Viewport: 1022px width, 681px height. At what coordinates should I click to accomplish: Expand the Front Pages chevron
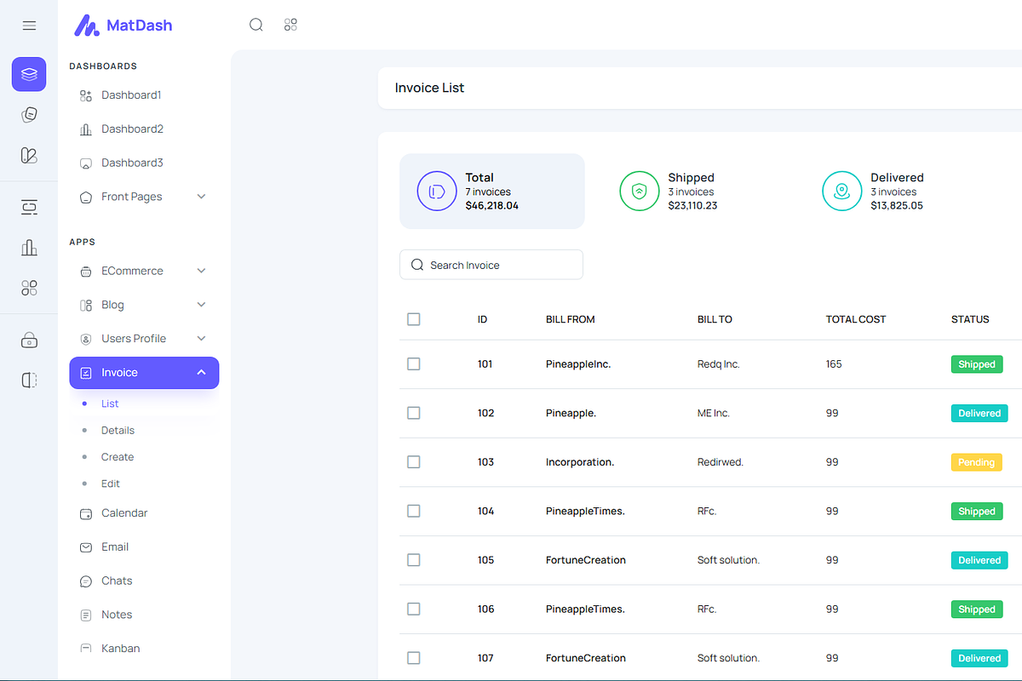[x=201, y=197]
